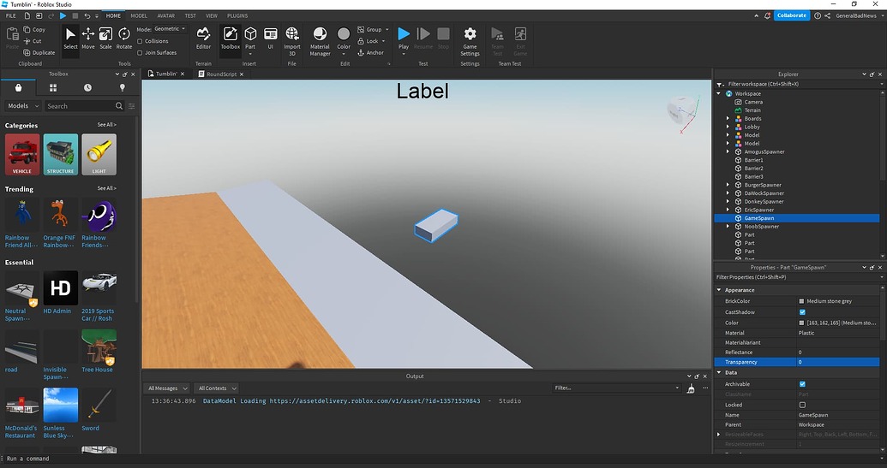This screenshot has height=468, width=887.
Task: Click the Color property swatch
Action: (801, 323)
